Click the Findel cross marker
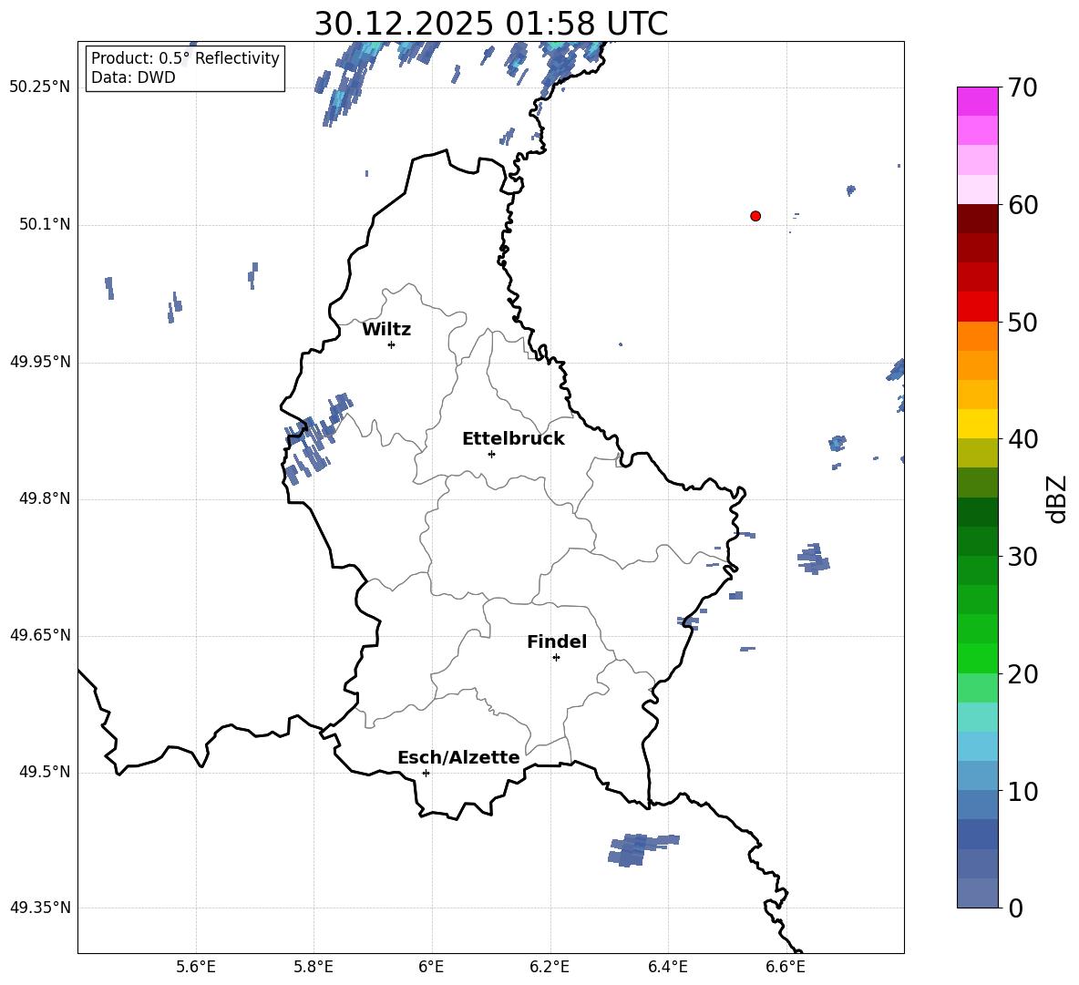 click(x=556, y=658)
